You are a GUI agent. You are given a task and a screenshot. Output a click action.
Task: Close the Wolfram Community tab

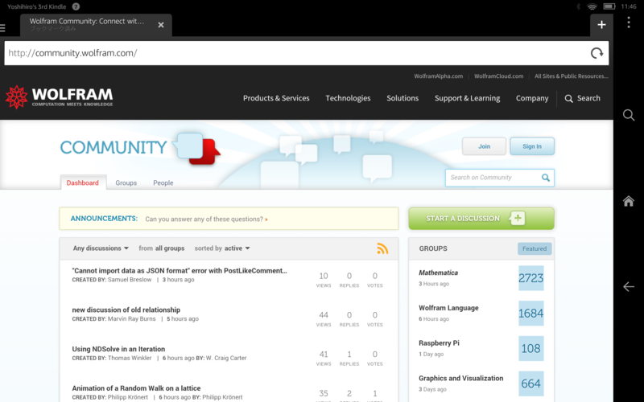click(161, 25)
